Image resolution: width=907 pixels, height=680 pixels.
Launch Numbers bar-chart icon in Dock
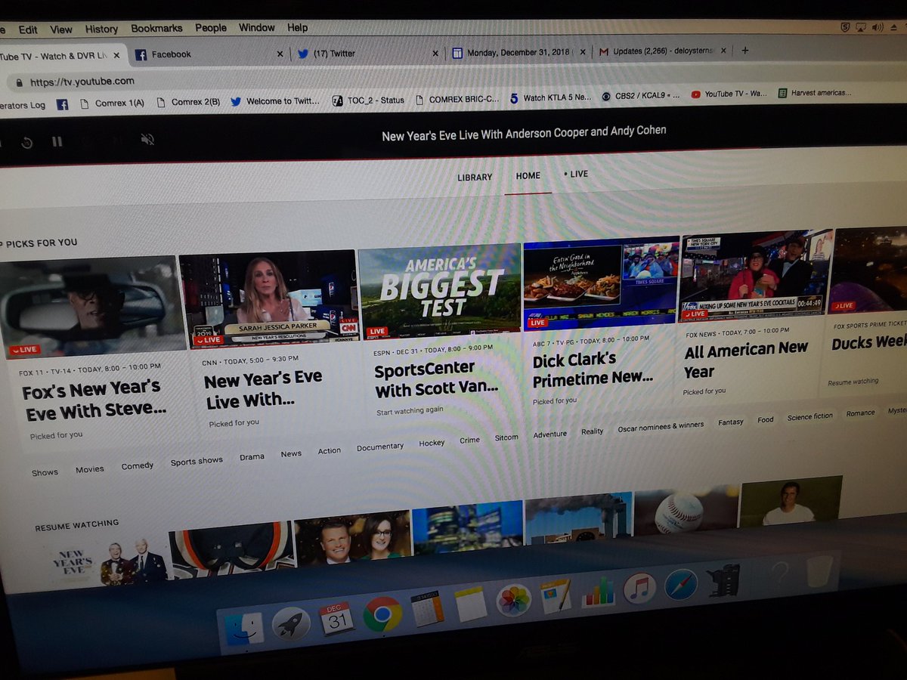click(x=598, y=592)
